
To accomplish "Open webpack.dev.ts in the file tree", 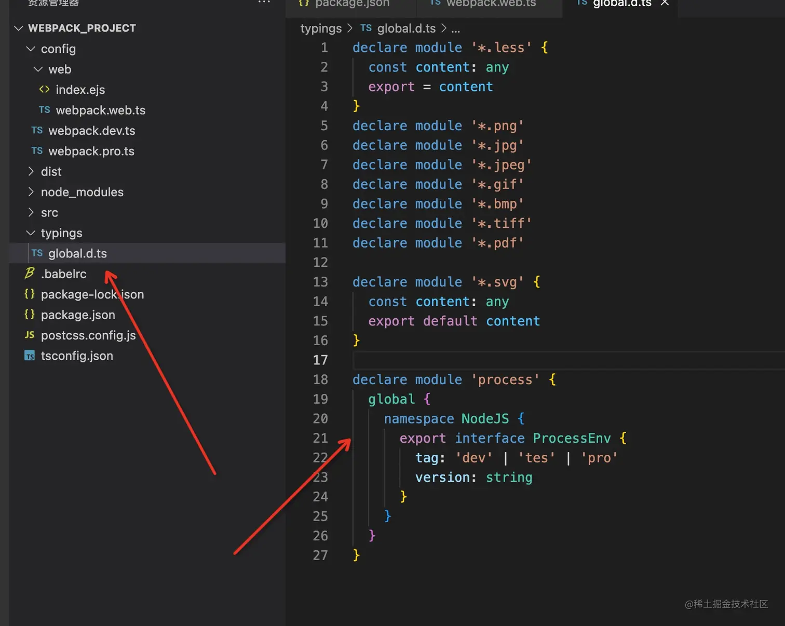I will click(92, 131).
